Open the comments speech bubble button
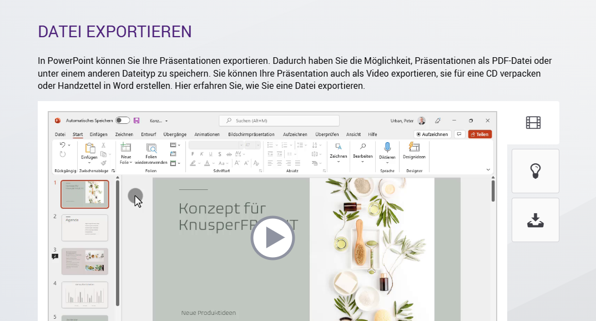The width and height of the screenshot is (596, 321). point(459,134)
